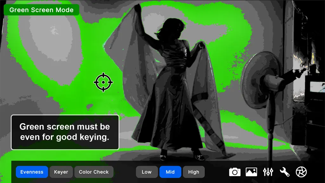Click the crosshair target reticle
The width and height of the screenshot is (325, 183).
103,82
